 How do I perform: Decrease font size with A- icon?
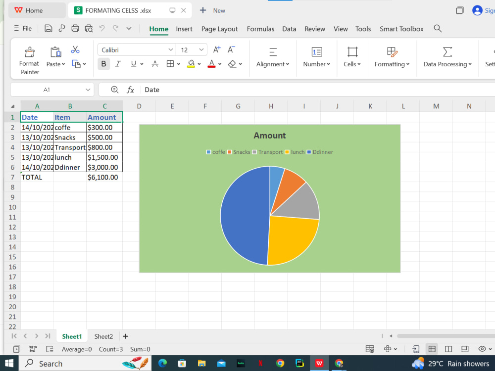pyautogui.click(x=231, y=49)
